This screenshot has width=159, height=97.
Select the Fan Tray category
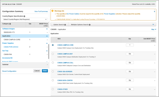5,51
